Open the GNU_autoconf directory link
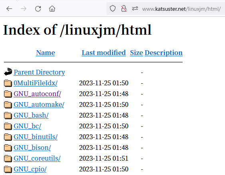The width and height of the screenshot is (225, 175). coord(37,94)
